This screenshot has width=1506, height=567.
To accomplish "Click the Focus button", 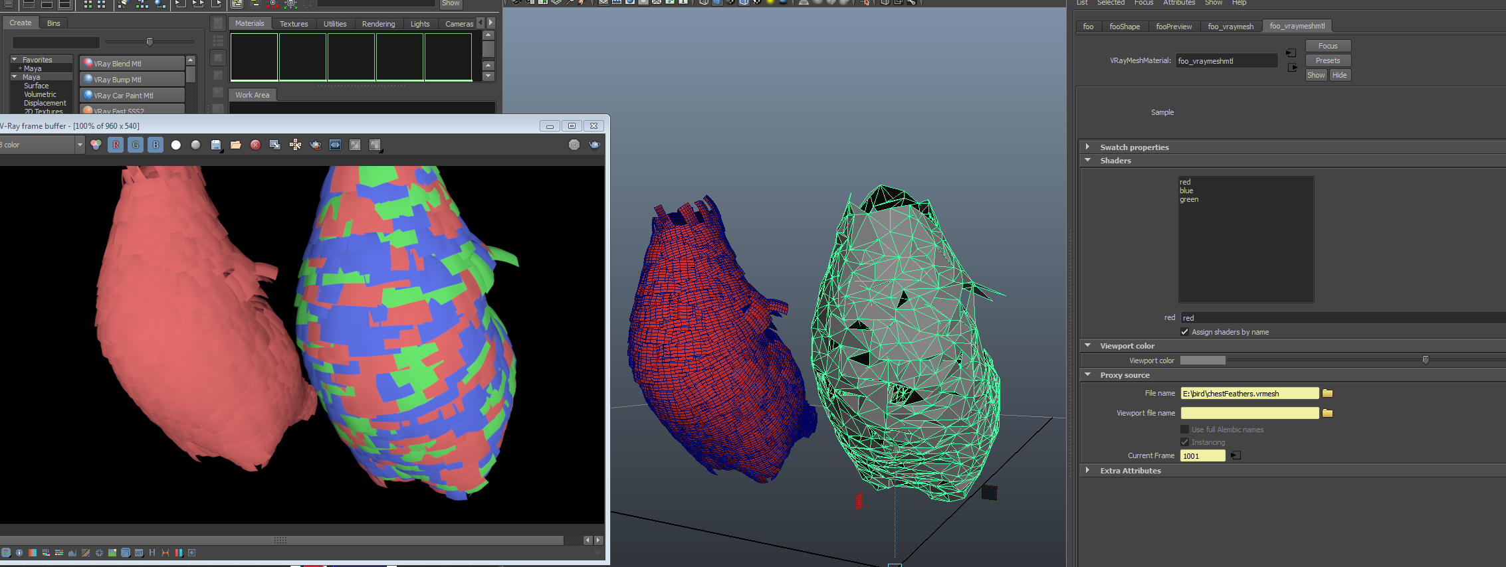I will pos(1327,46).
